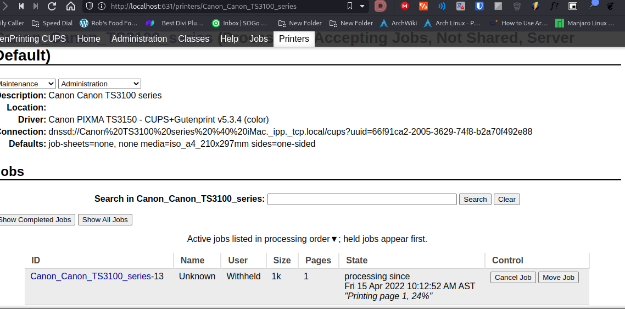The height and width of the screenshot is (309, 625).
Task: Click Move Job button
Action: tap(559, 278)
